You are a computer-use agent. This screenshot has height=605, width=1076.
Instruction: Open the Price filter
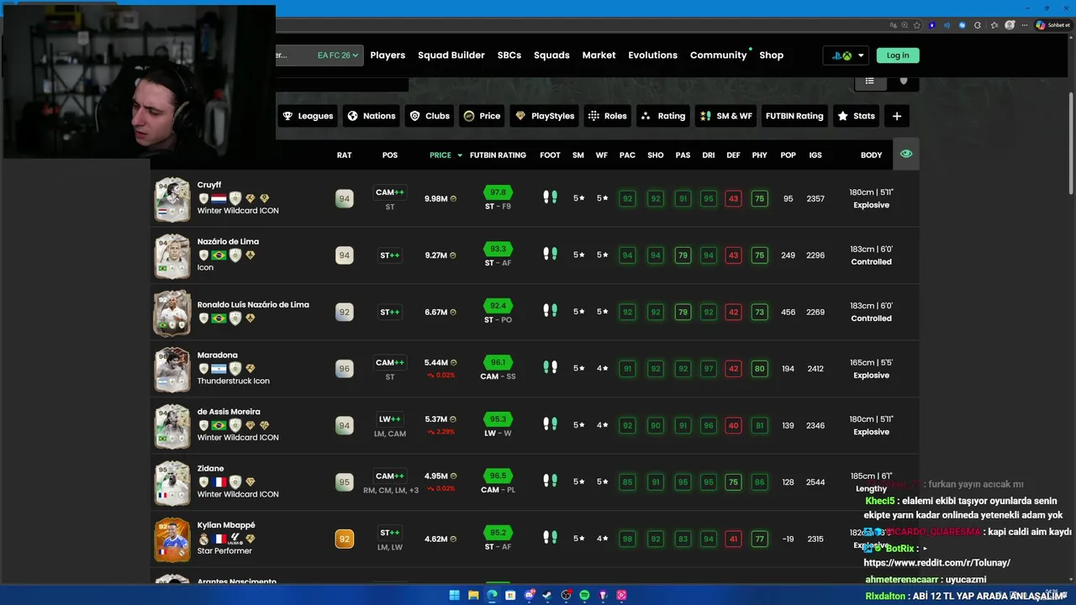click(482, 116)
